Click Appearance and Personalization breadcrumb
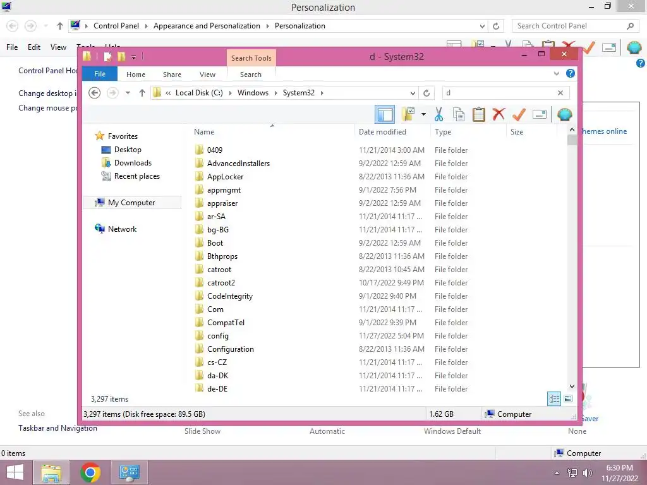Viewport: 647px width, 485px height. click(x=207, y=25)
